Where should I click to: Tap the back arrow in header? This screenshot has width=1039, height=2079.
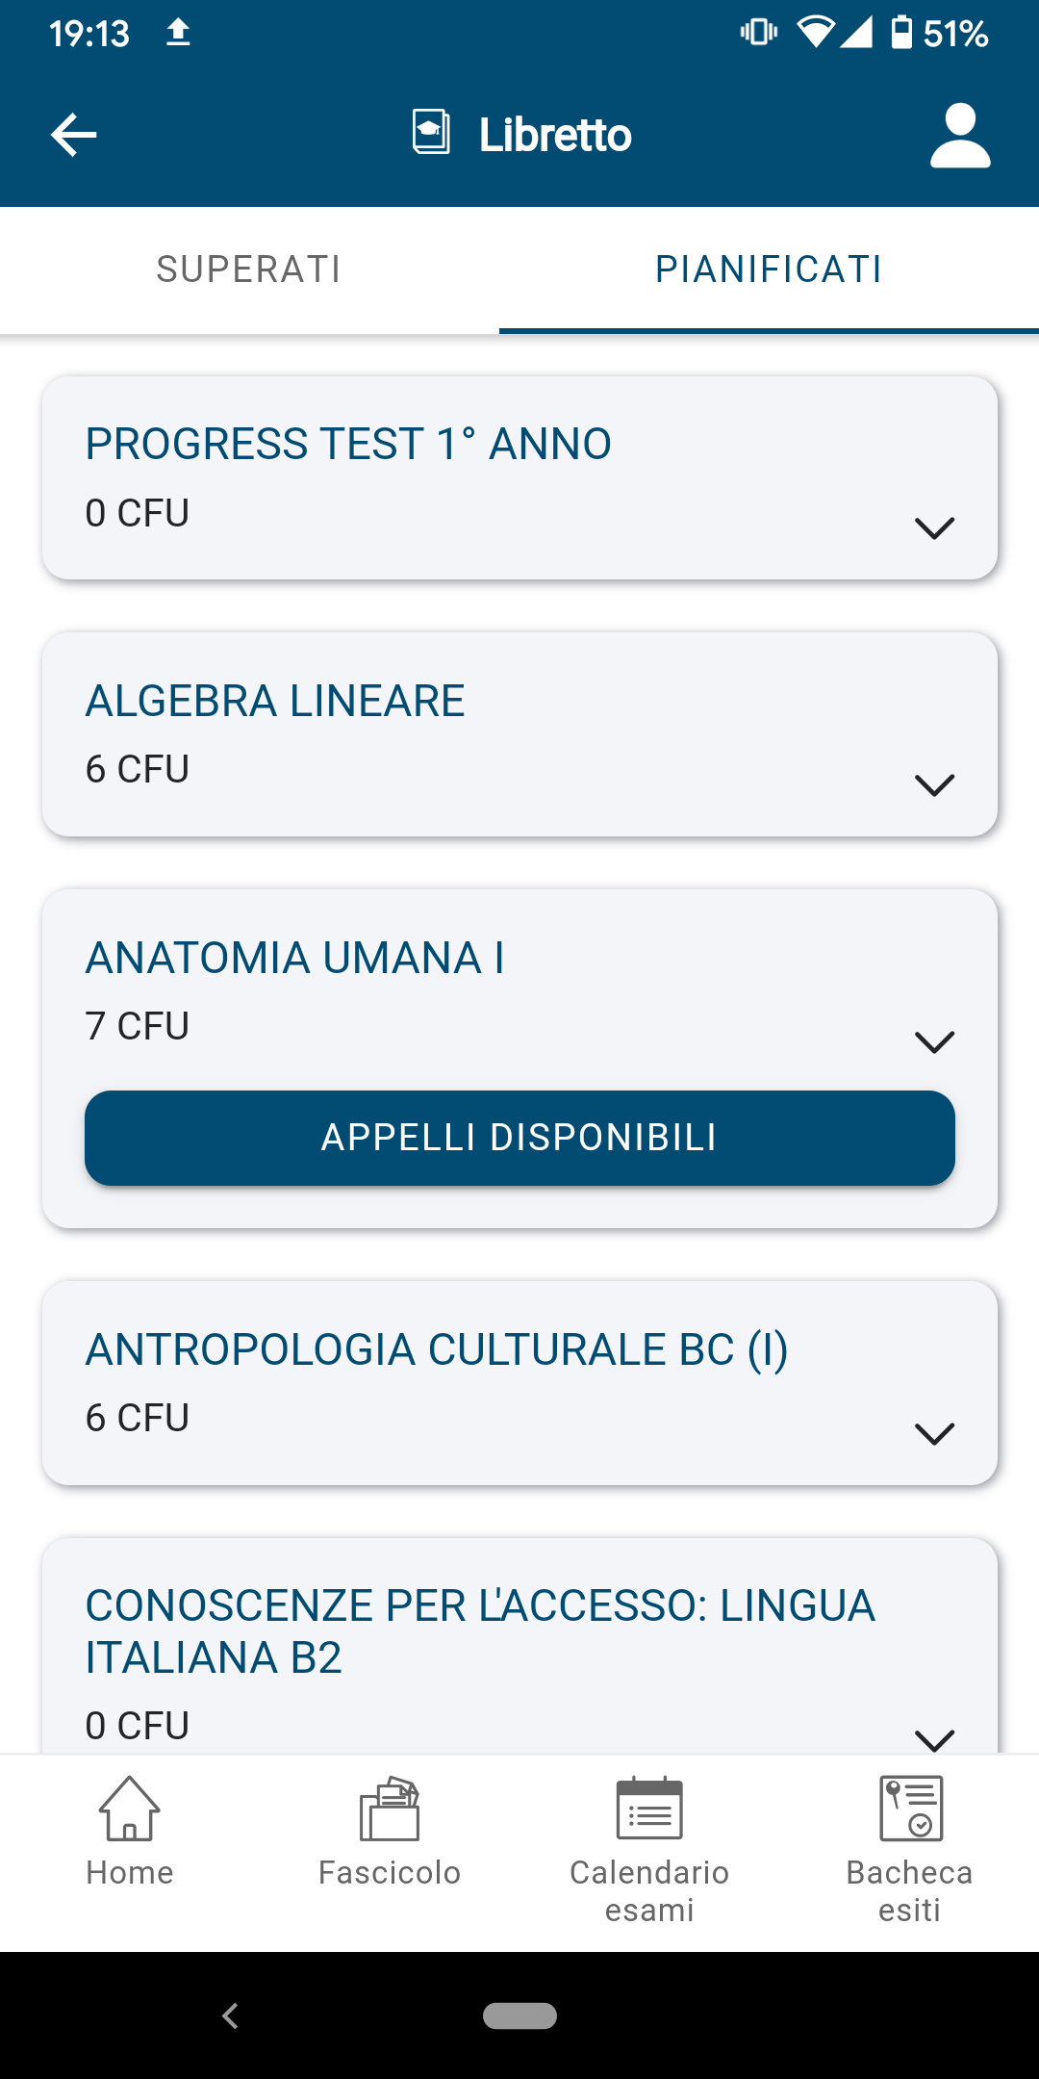coord(74,135)
